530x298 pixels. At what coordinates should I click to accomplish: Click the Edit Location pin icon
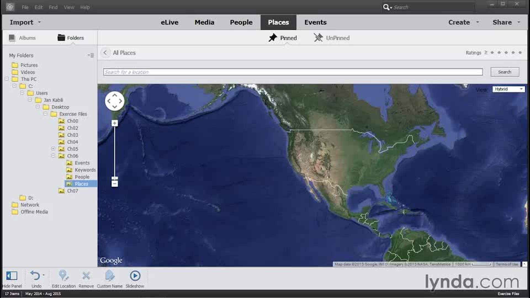point(63,276)
